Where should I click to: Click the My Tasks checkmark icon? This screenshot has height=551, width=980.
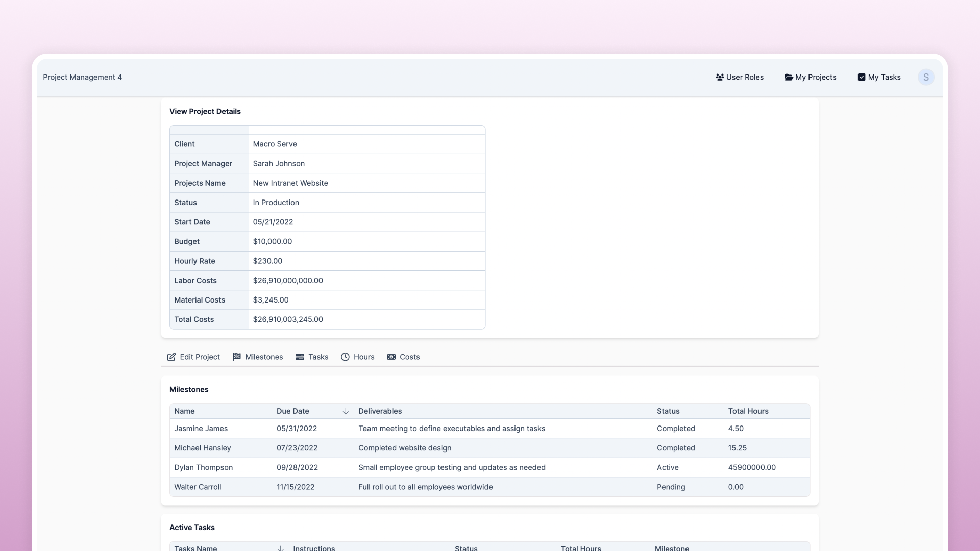862,77
